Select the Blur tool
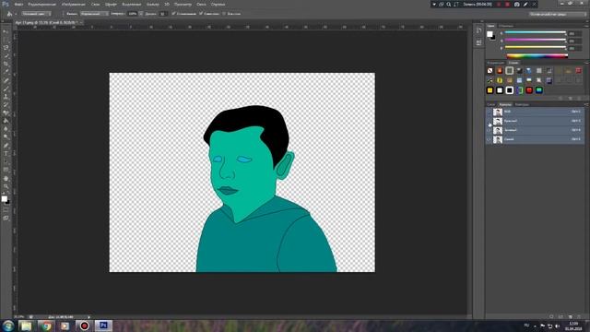This screenshot has height=332, width=590. tap(6, 129)
